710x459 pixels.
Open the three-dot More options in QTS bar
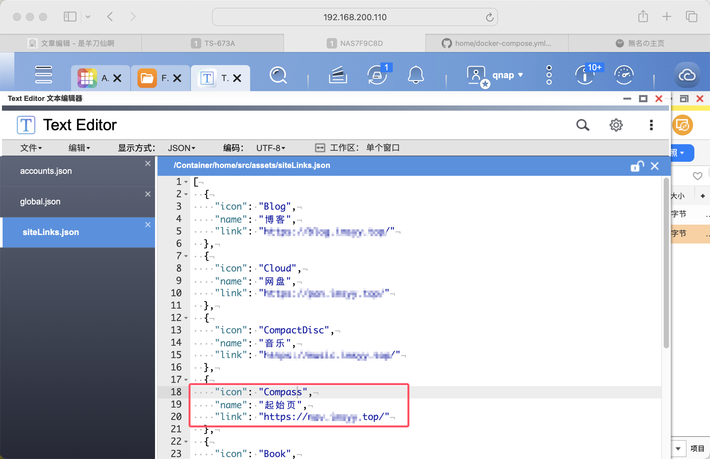(x=549, y=75)
